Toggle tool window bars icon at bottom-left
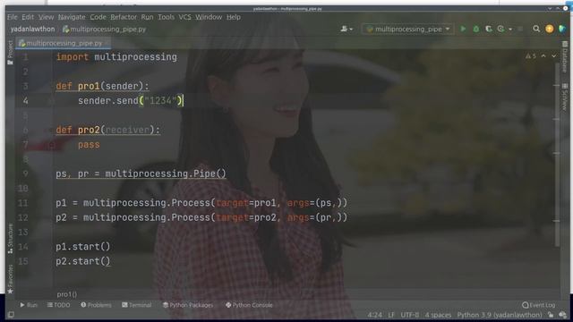Screen dimensions: 573x322 [x=11, y=315]
